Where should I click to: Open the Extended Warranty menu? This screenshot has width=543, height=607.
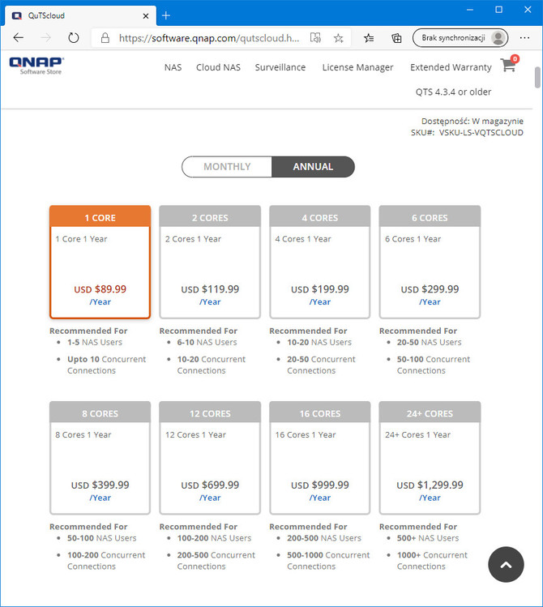(451, 67)
